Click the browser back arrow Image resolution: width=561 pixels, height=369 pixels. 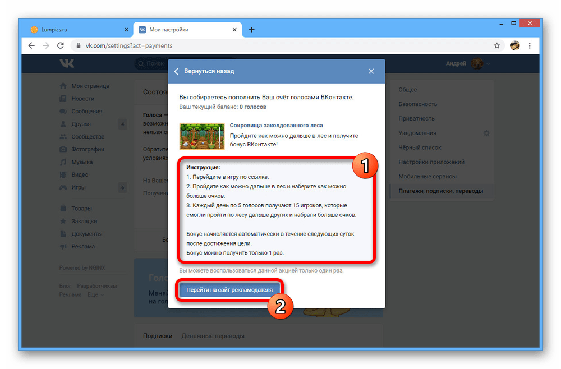(x=31, y=45)
